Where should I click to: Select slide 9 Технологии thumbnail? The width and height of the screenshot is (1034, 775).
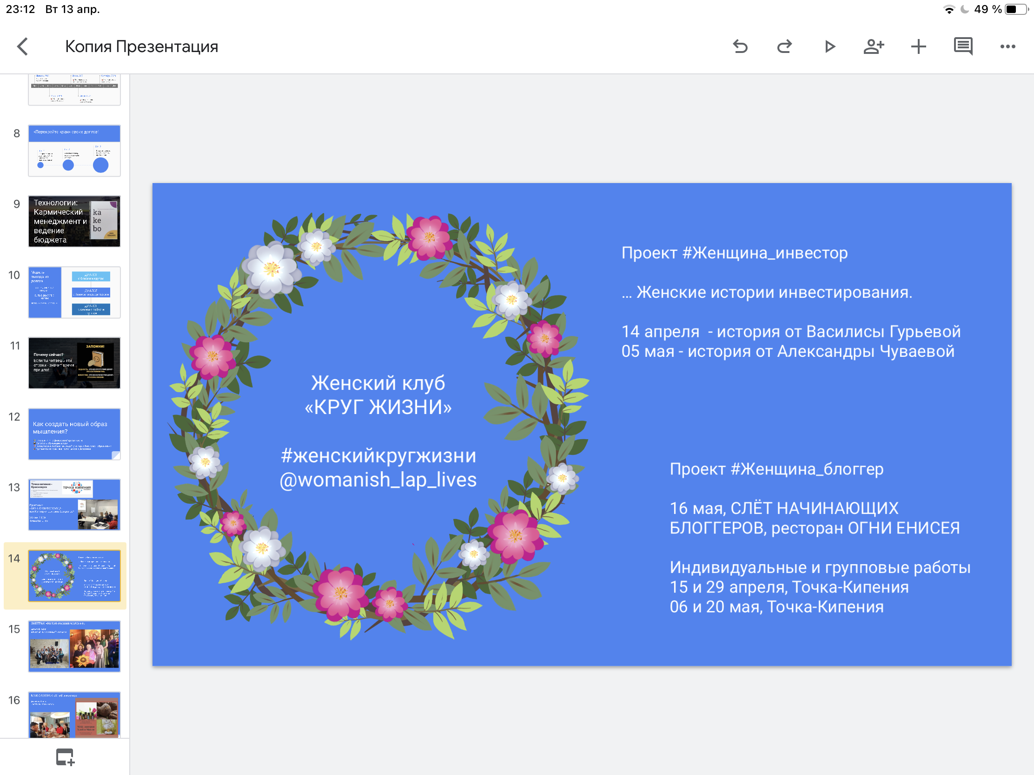(74, 222)
